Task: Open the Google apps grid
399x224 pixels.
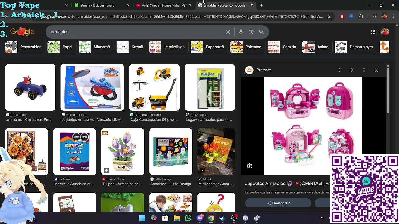Action: (x=373, y=32)
